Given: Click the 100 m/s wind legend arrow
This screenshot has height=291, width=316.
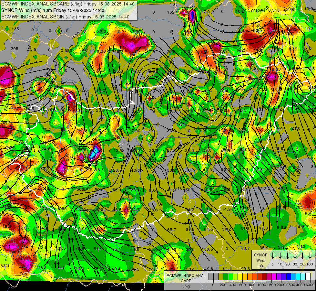Looking at the screenshot, I should click(x=310, y=256).
